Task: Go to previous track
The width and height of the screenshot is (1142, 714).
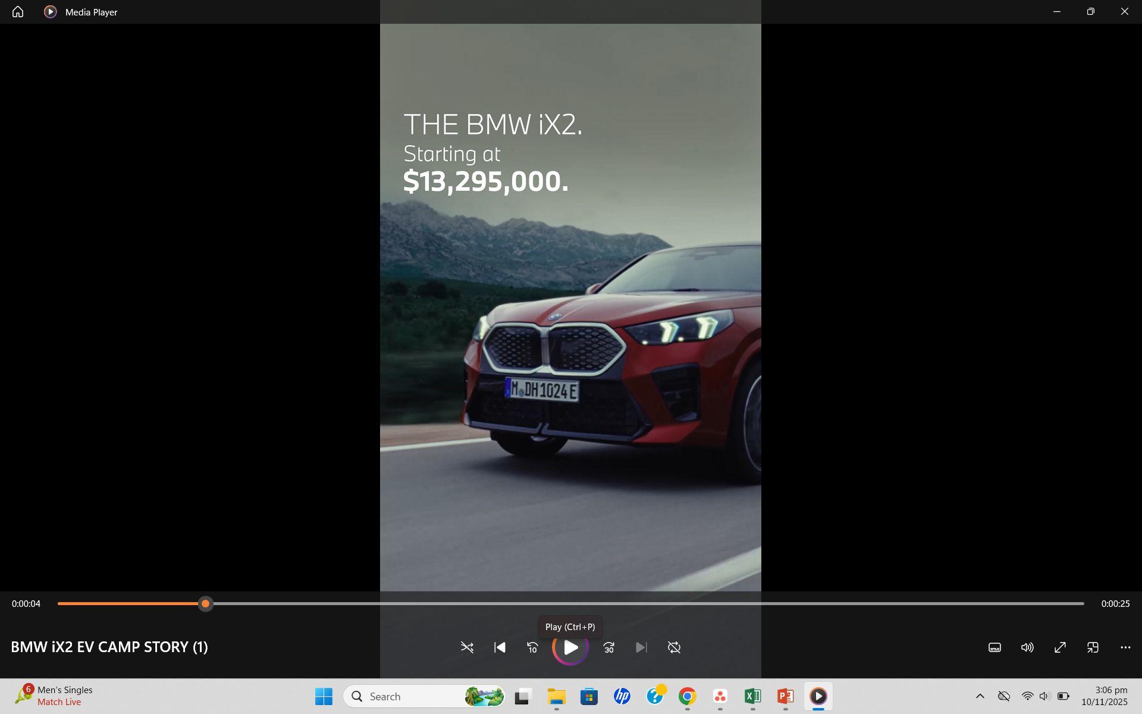Action: coord(500,647)
